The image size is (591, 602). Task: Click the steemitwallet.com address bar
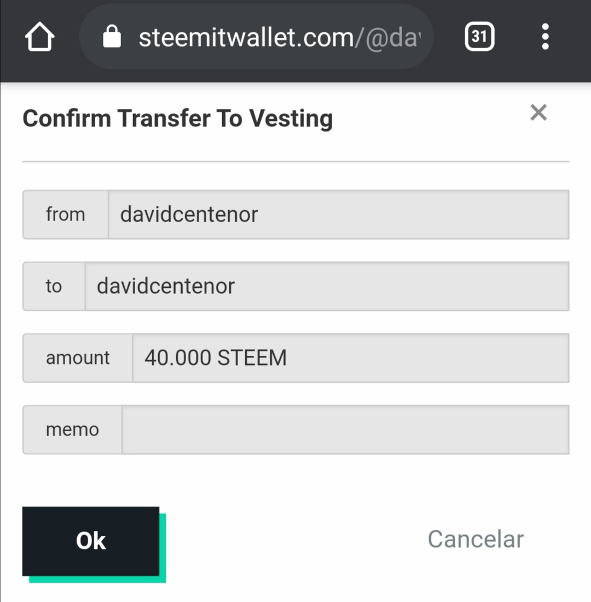tap(256, 37)
